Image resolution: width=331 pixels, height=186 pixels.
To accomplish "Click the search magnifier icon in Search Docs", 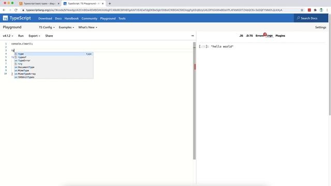I will [298, 18].
